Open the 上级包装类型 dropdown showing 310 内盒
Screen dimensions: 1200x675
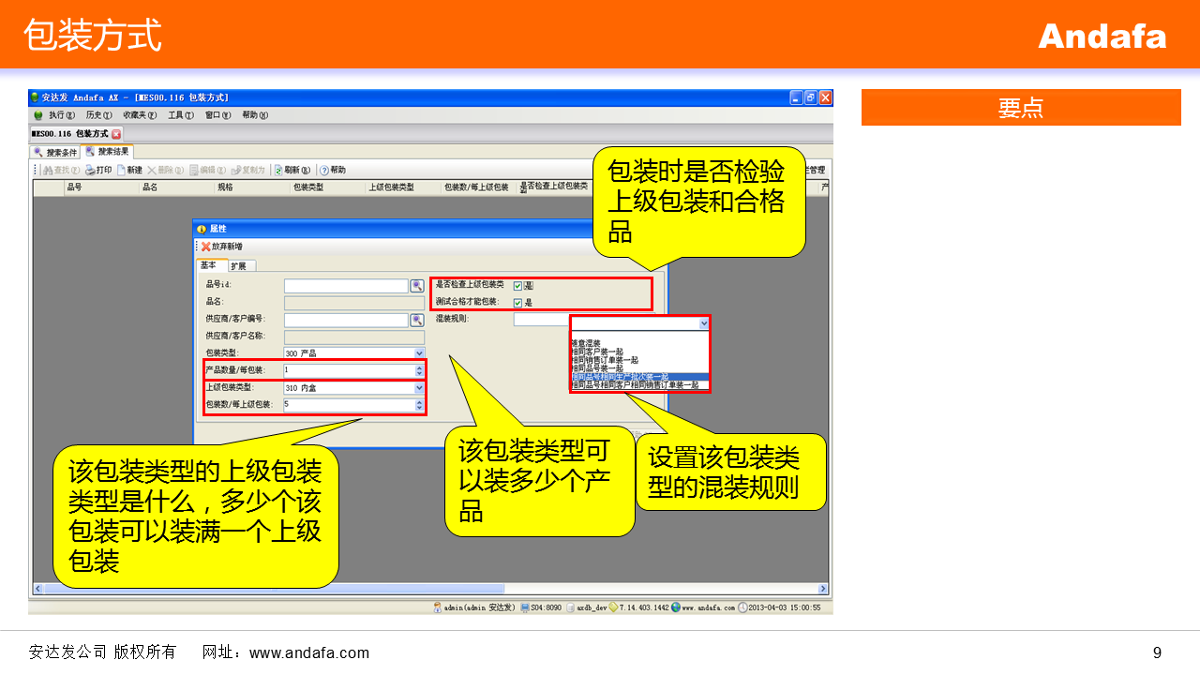(x=419, y=387)
